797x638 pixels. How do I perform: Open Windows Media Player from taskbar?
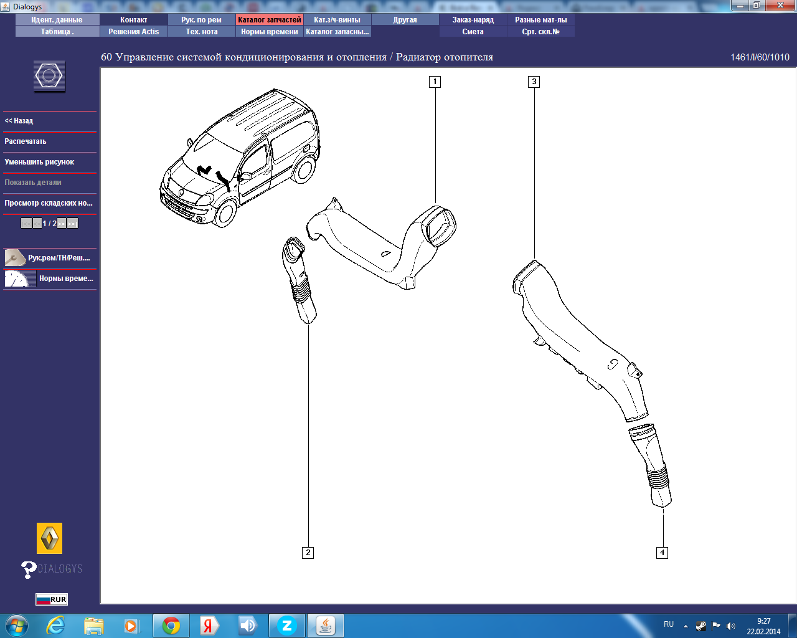131,626
